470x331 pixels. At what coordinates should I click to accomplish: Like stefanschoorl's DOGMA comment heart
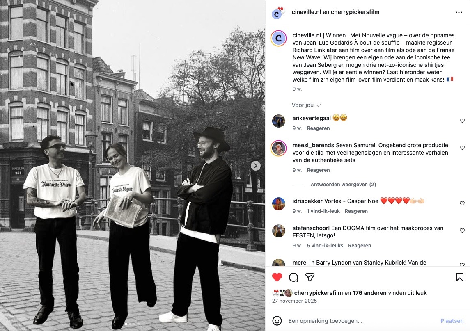click(462, 231)
